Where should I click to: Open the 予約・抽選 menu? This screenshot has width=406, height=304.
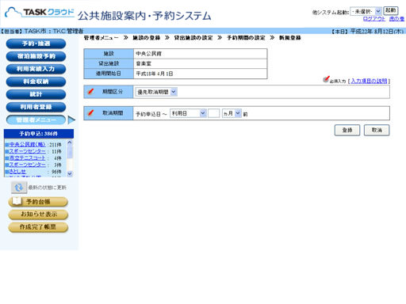tap(36, 44)
